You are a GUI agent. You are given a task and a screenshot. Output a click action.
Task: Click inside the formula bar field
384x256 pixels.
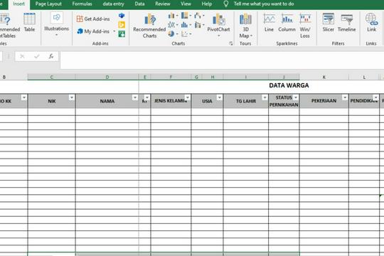coord(222,60)
